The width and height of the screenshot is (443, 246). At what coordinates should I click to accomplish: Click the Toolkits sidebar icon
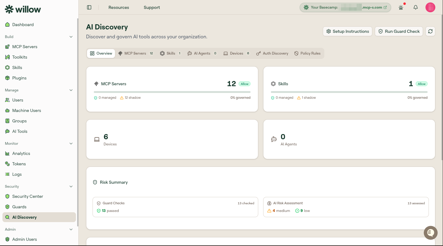pos(7,57)
